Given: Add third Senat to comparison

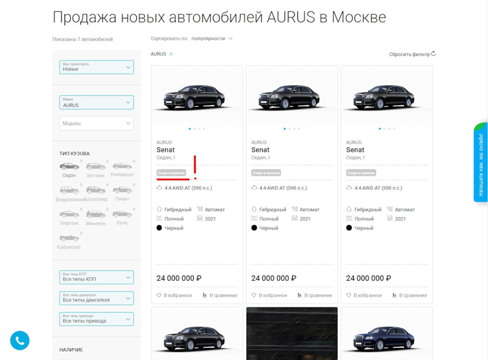Looking at the screenshot, I should tap(409, 295).
